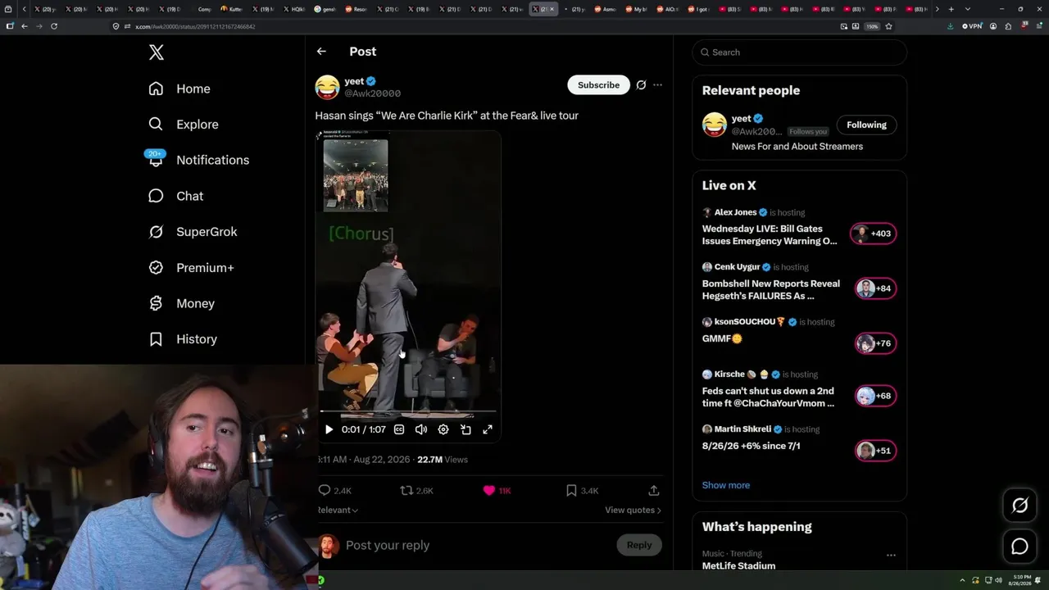1049x590 pixels.
Task: Open Premium+ in the sidebar
Action: point(191,268)
